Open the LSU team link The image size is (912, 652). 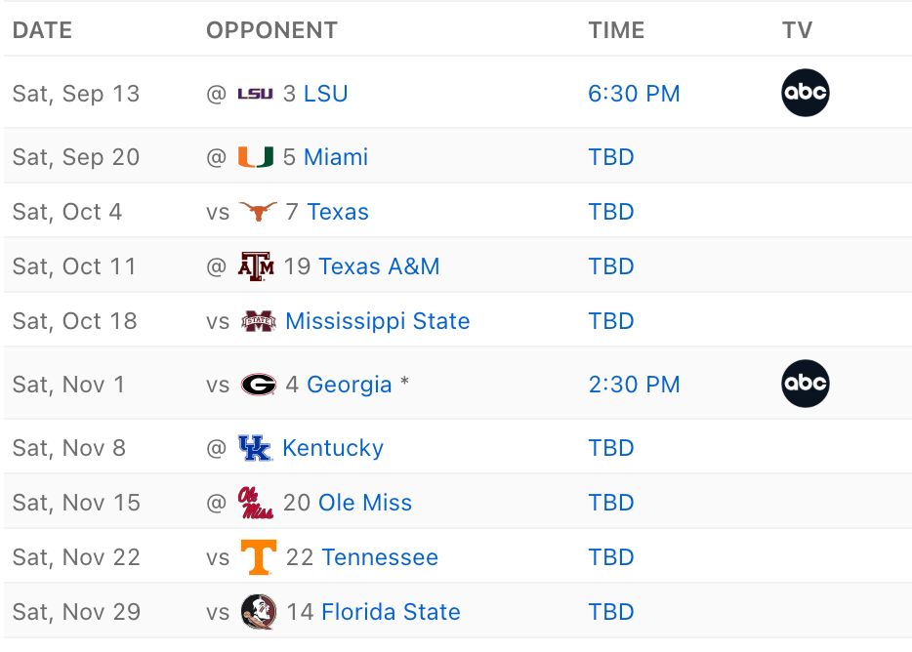[x=325, y=94]
